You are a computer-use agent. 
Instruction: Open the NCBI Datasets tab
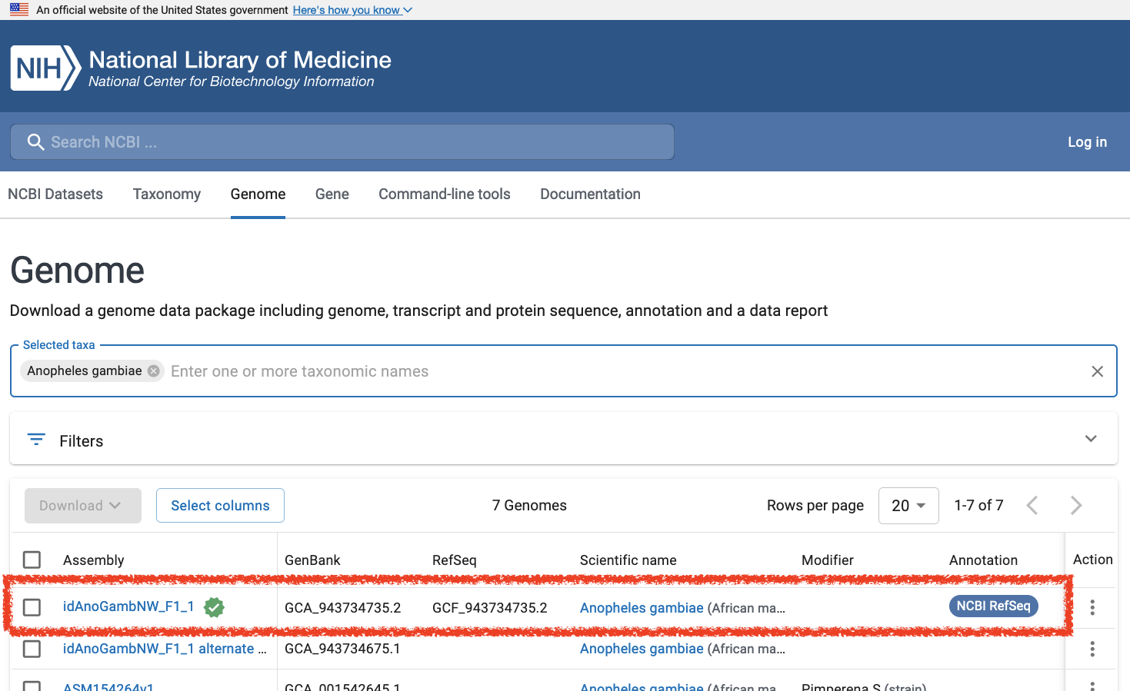coord(55,194)
